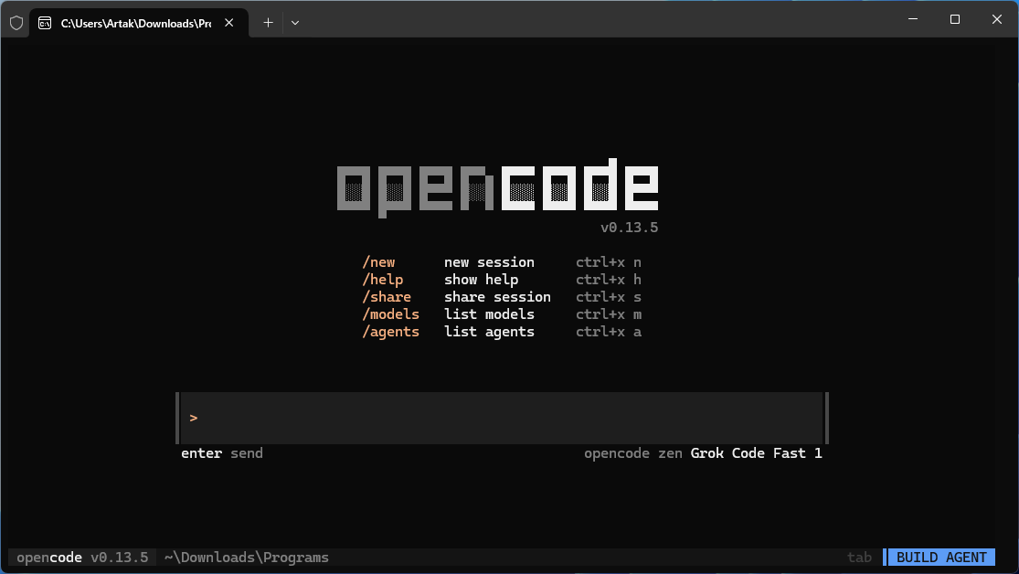Click the 'enter send' hint

[x=222, y=453]
